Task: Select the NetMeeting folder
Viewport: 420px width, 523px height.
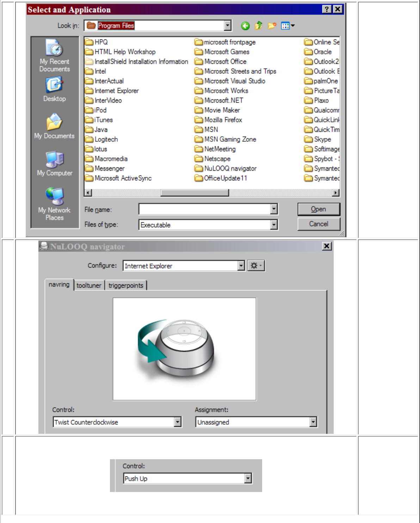Action: [x=215, y=149]
